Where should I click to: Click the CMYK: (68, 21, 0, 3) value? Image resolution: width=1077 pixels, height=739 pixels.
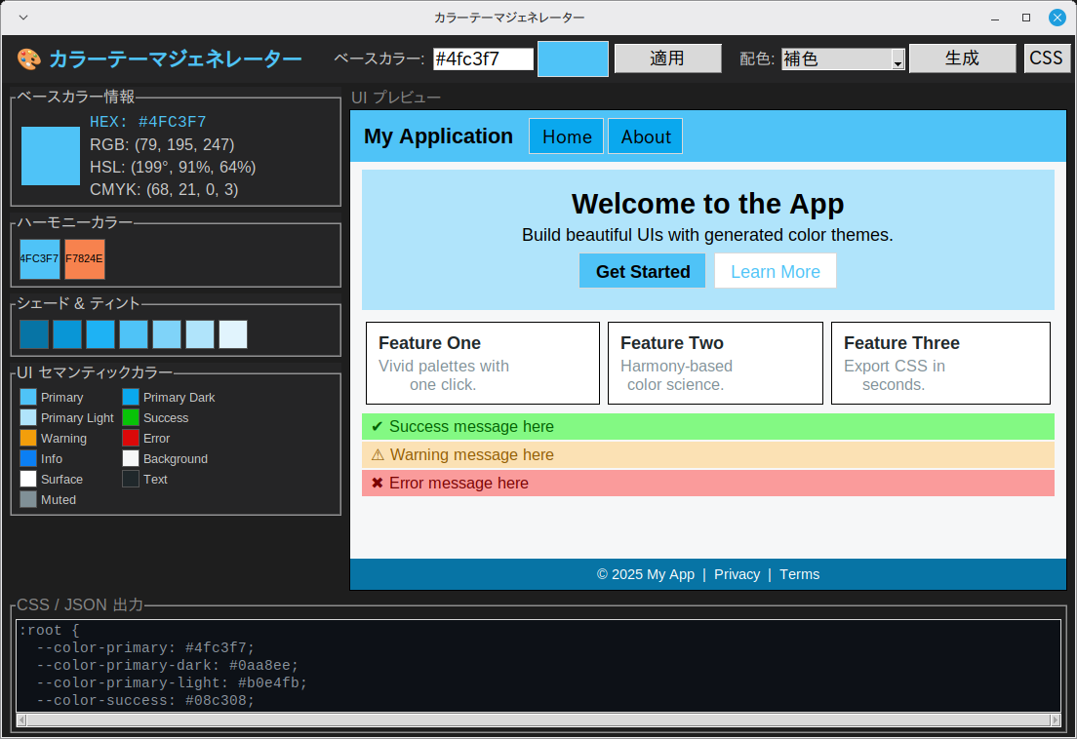click(164, 189)
